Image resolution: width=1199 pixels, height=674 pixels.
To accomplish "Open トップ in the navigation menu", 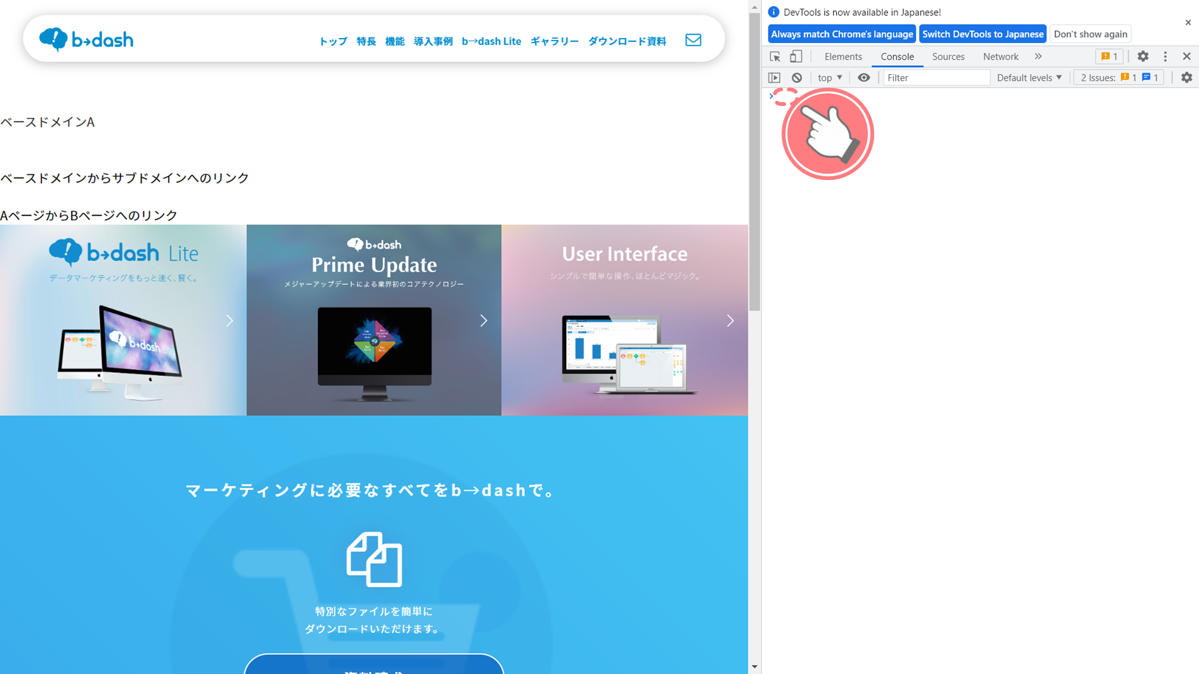I will pyautogui.click(x=333, y=41).
